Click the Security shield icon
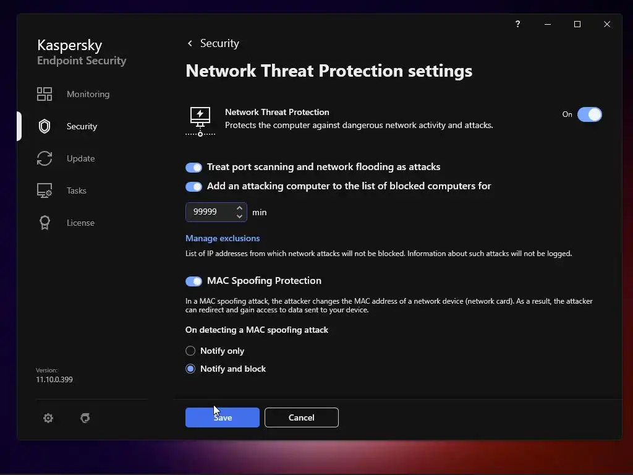This screenshot has height=475, width=633. point(45,126)
